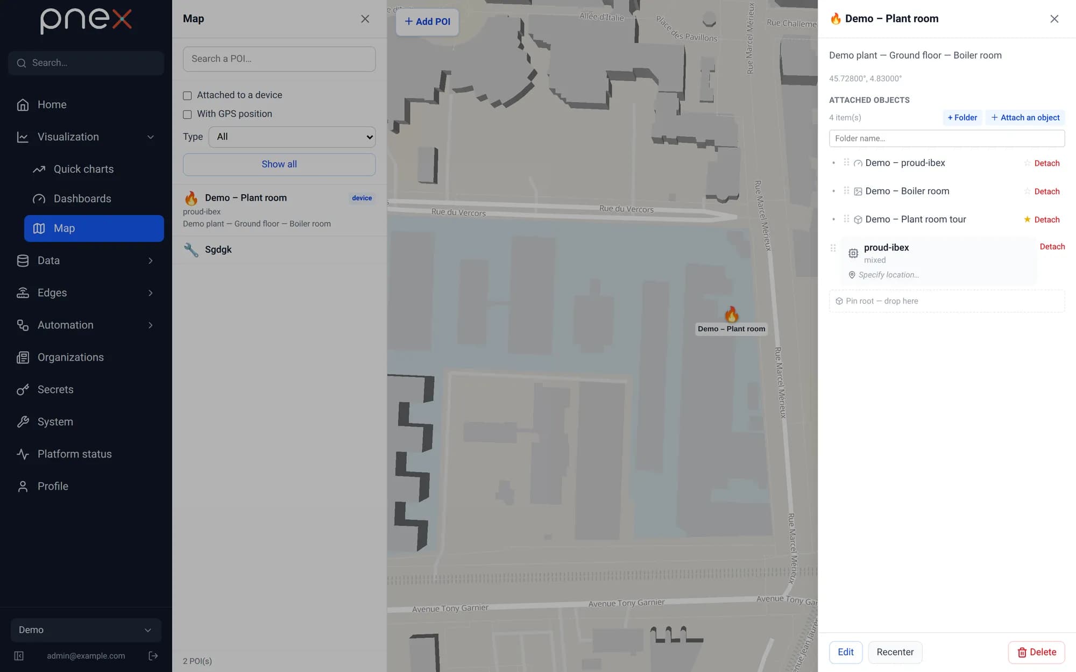This screenshot has height=672, width=1076.
Task: Click the Delete button
Action: click(x=1036, y=652)
